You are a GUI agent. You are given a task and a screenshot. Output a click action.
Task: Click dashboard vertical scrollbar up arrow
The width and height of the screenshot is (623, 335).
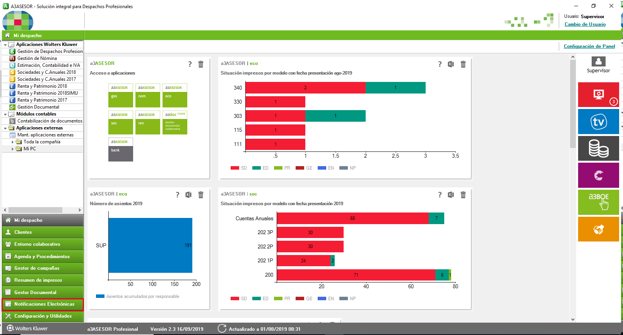pos(573,57)
